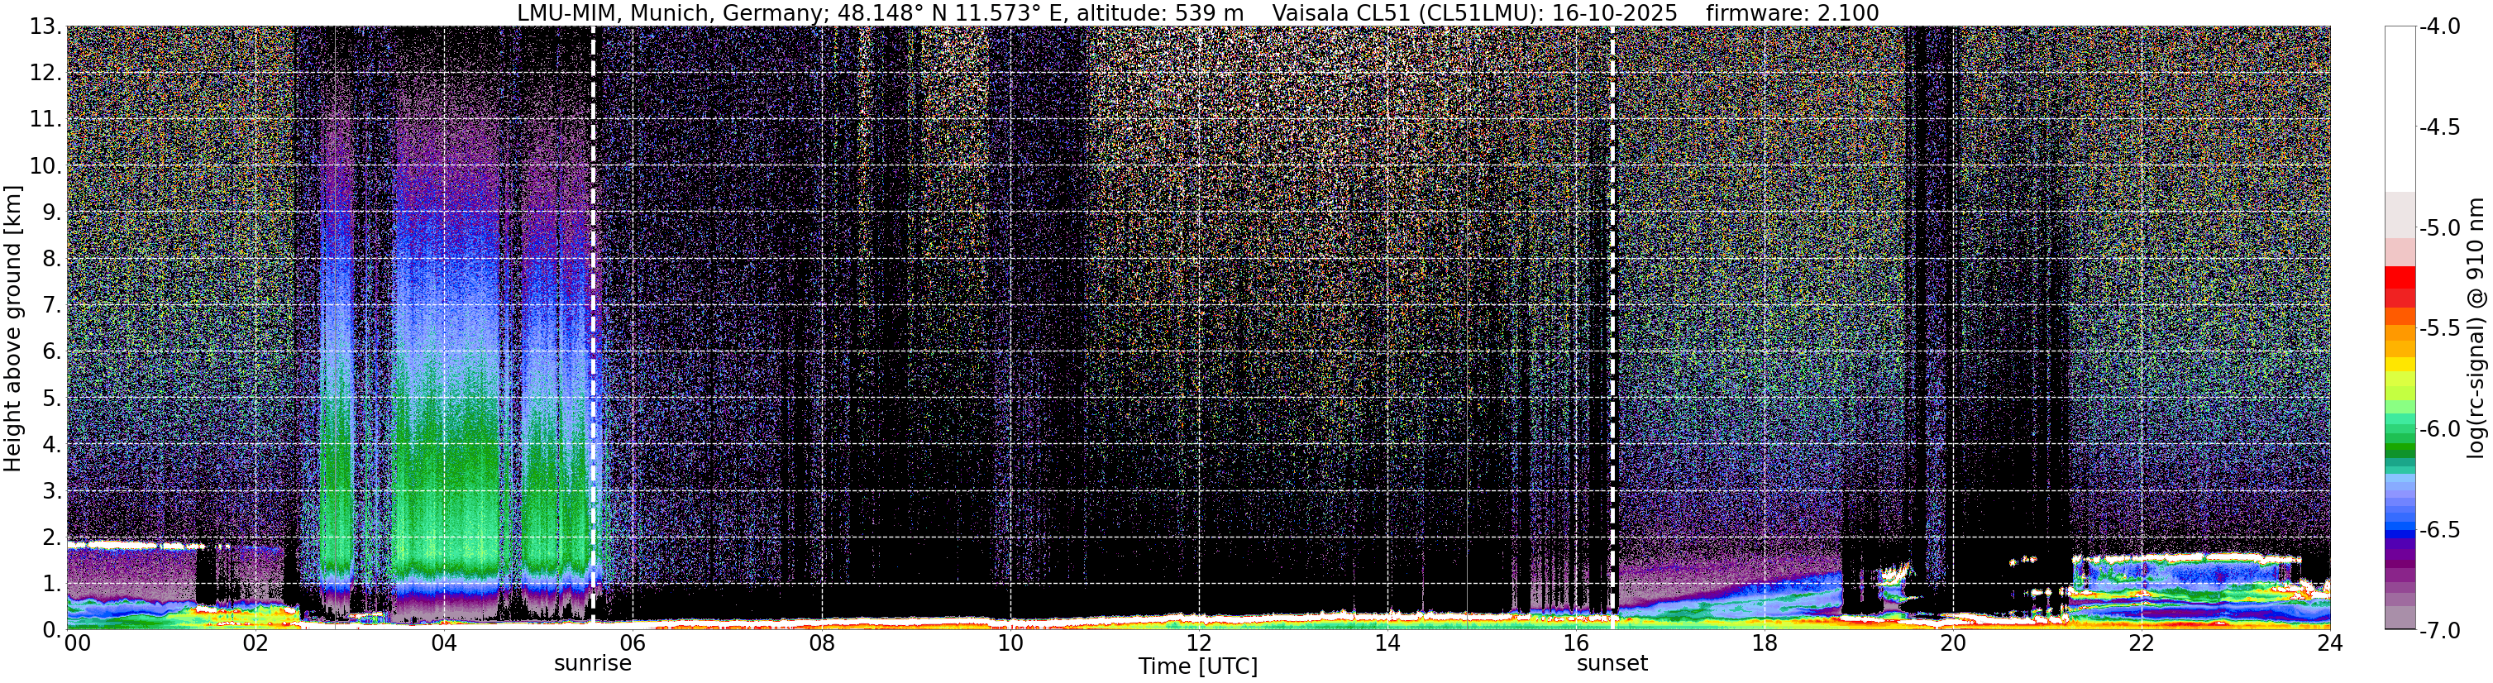Click the "7." tick label on the height axis
2493x683 pixels.
[x=51, y=306]
